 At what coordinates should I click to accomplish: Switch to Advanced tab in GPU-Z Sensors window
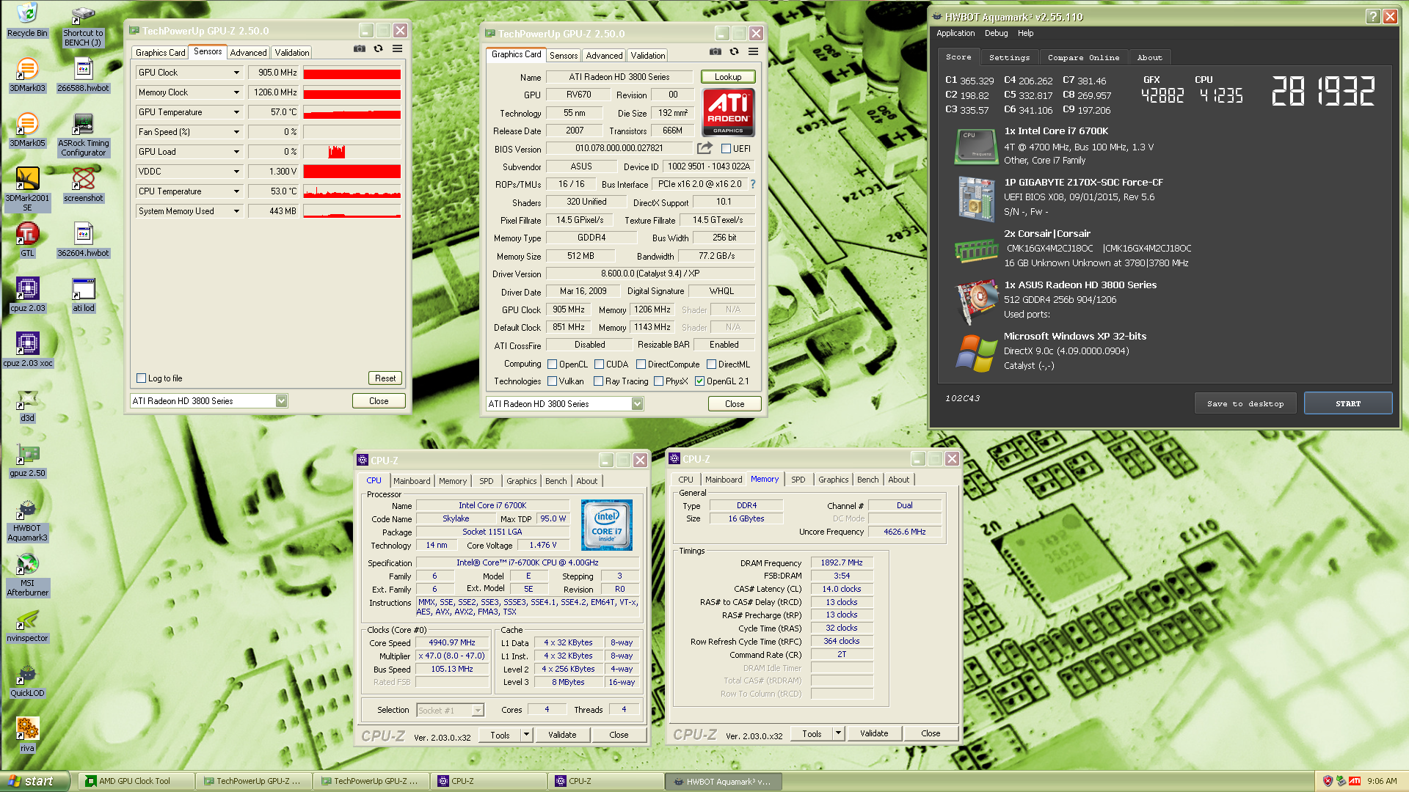point(248,53)
